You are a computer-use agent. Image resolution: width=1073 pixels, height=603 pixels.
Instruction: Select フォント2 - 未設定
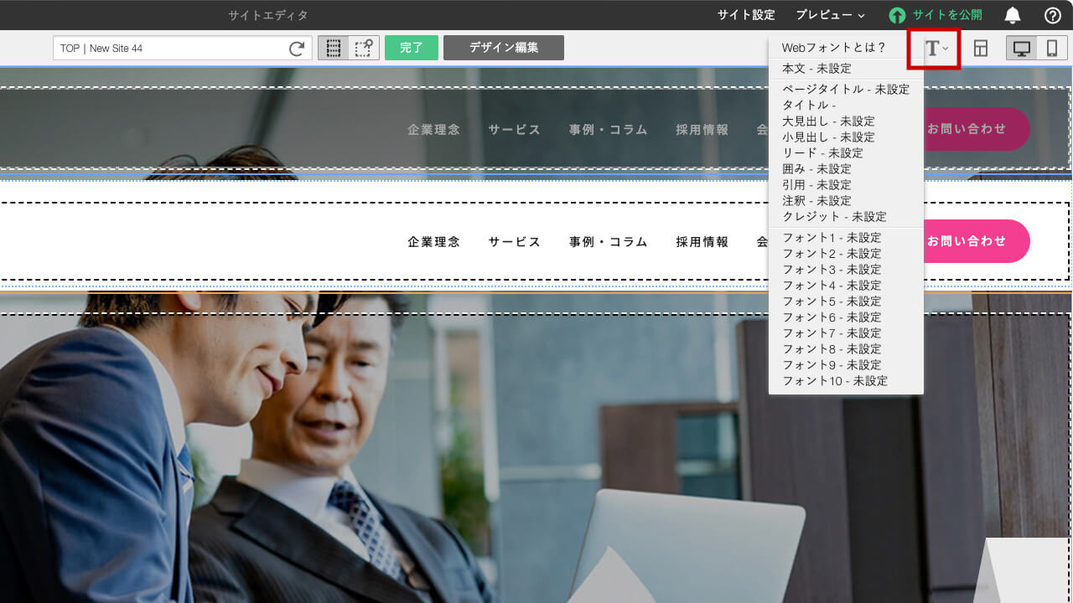[832, 253]
